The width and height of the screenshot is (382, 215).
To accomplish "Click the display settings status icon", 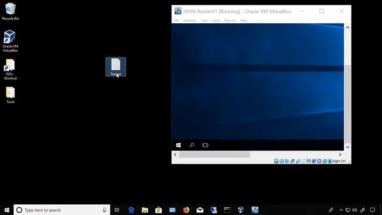I will tap(309, 161).
